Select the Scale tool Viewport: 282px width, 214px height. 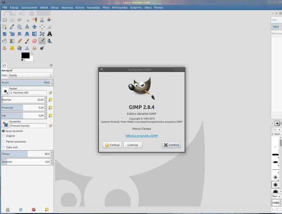tap(12, 34)
